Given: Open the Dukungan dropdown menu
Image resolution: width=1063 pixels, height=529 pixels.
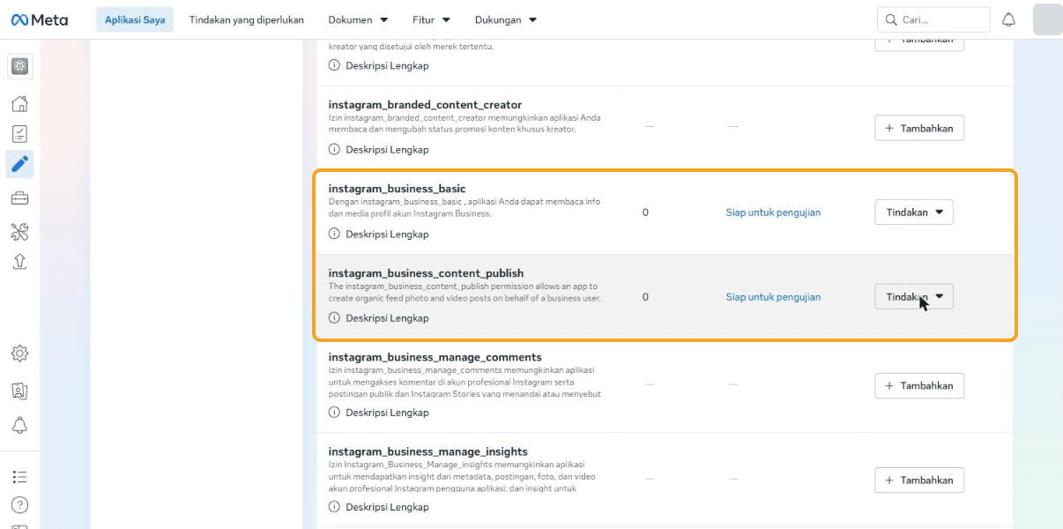Looking at the screenshot, I should click(x=506, y=19).
